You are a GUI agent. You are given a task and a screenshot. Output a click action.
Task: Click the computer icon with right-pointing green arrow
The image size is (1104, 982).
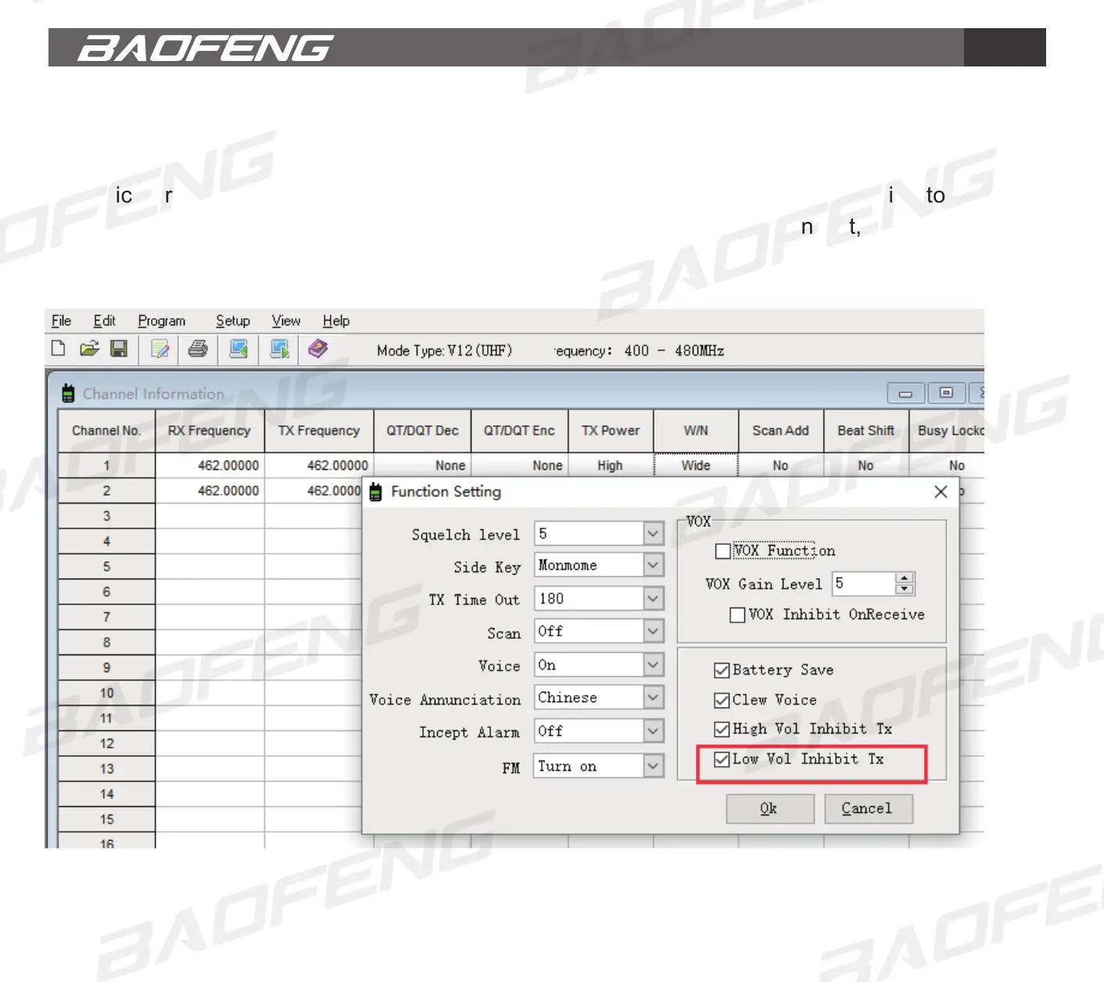(x=279, y=349)
